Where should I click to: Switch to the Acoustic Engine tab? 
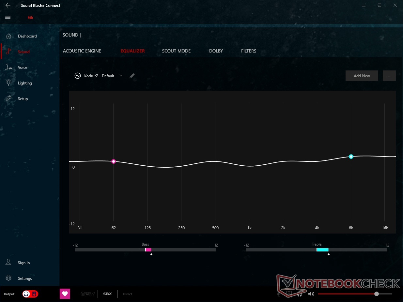pos(82,51)
